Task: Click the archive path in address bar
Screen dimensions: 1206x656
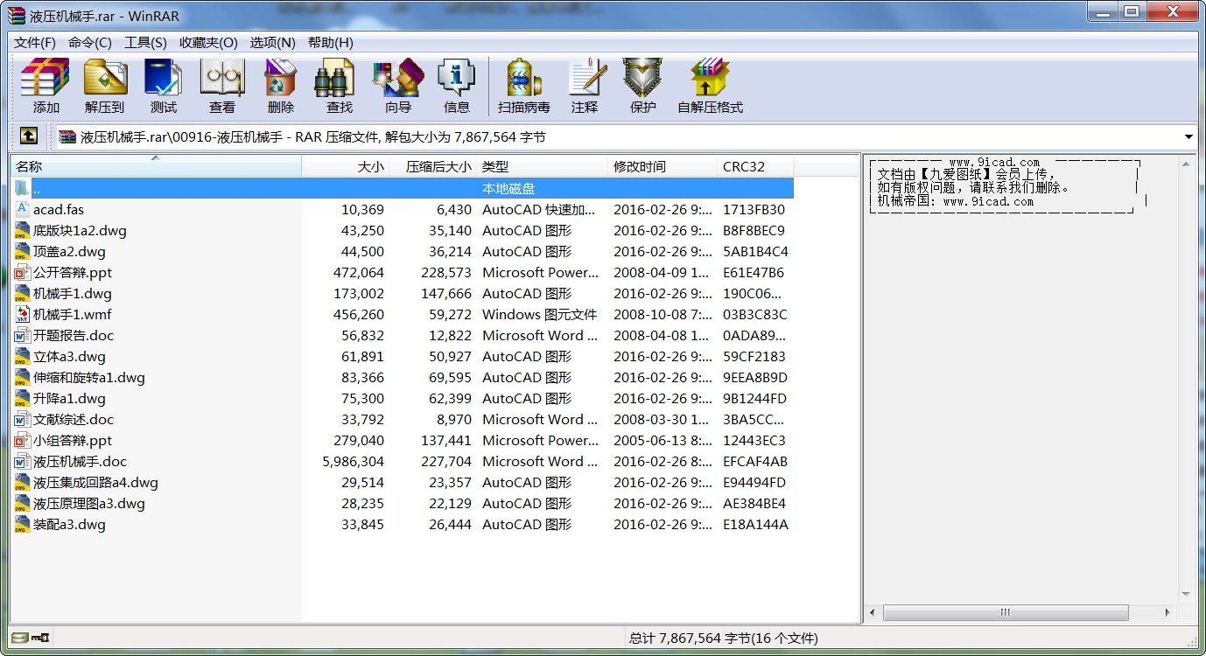Action: pos(312,136)
